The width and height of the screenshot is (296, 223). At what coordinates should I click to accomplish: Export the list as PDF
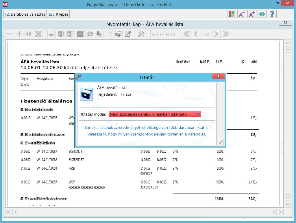click(80, 34)
